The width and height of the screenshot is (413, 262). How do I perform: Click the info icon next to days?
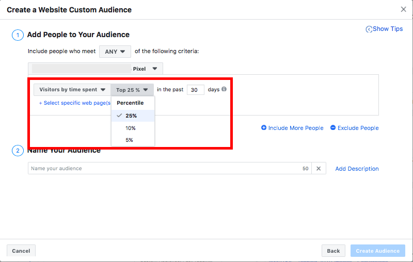tap(224, 89)
